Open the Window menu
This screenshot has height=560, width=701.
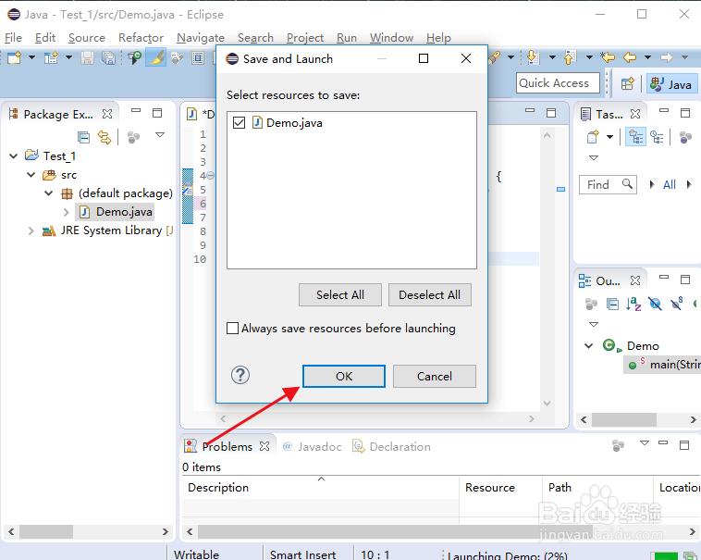coord(391,38)
